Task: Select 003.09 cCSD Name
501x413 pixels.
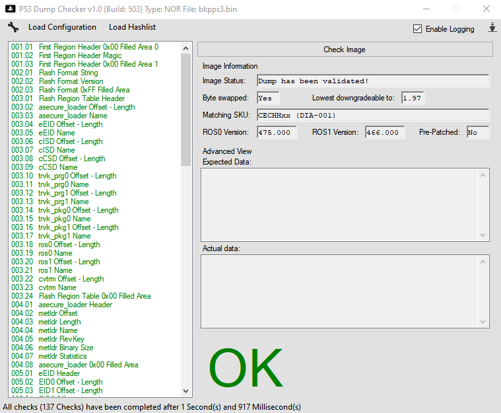Action: [44, 167]
